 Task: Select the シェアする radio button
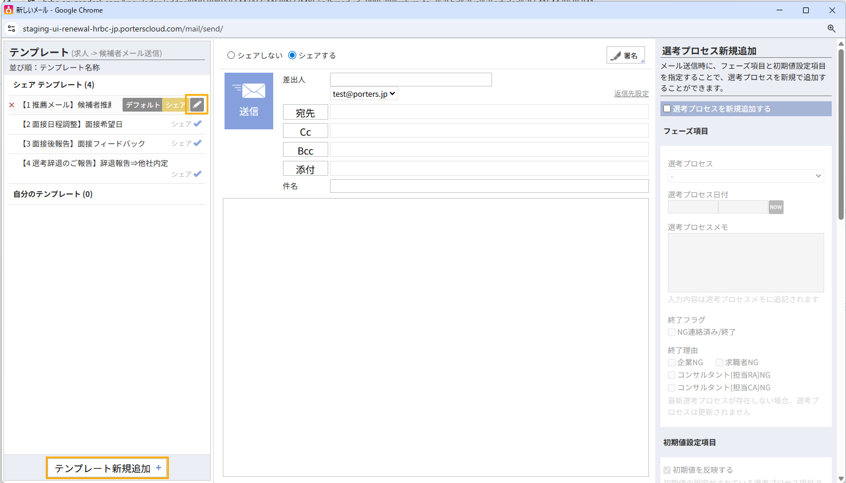[x=292, y=56]
